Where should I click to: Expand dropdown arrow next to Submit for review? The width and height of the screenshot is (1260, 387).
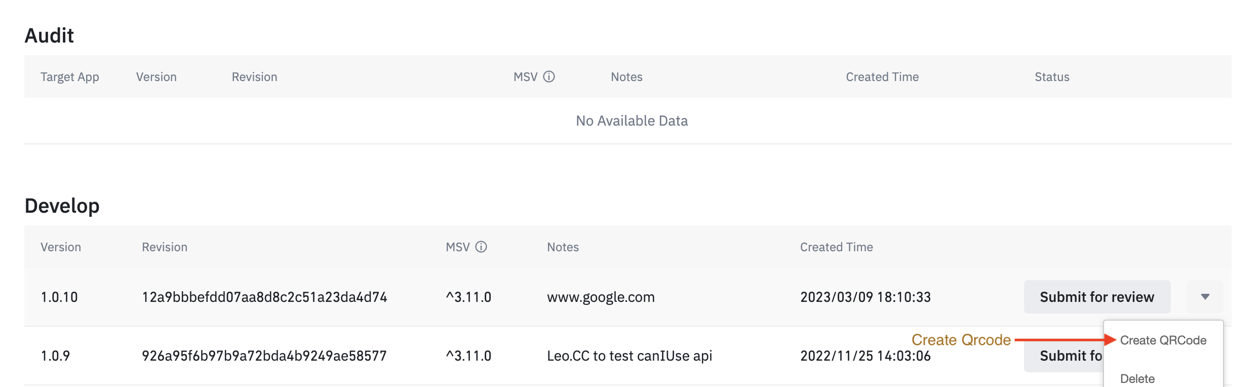point(1205,297)
